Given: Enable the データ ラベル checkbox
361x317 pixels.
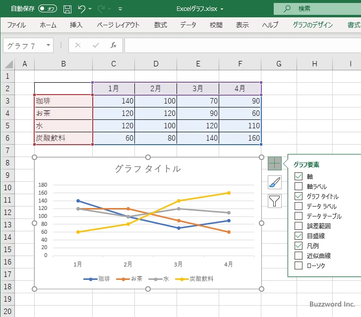Looking at the screenshot, I should (299, 206).
